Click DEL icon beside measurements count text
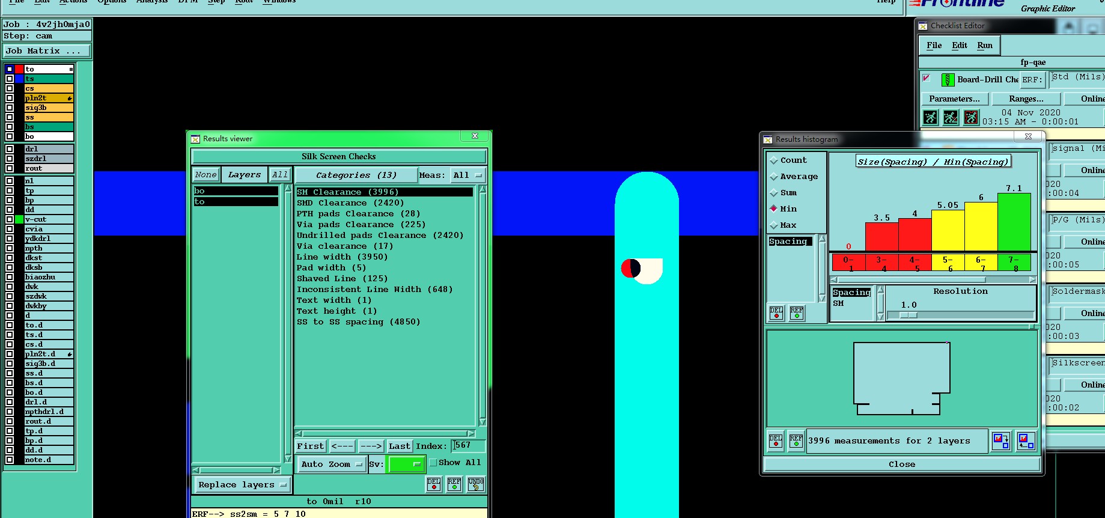Screen dimensions: 1105x518 [776, 441]
